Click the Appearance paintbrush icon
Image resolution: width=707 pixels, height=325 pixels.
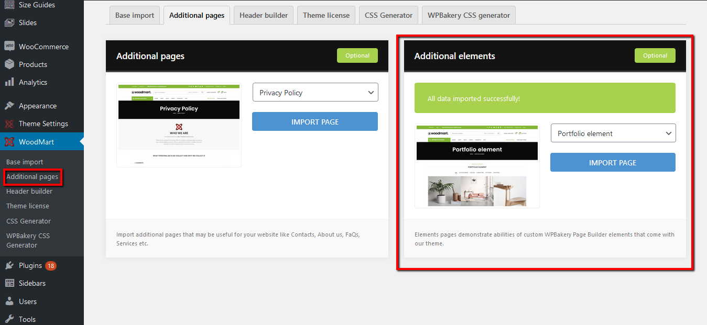coord(9,106)
